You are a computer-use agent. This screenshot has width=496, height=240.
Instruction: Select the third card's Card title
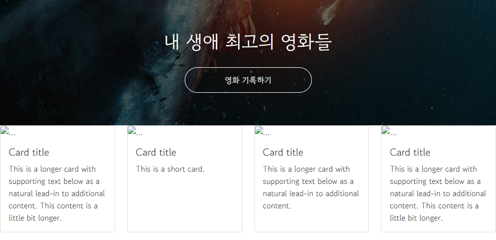pos(283,152)
